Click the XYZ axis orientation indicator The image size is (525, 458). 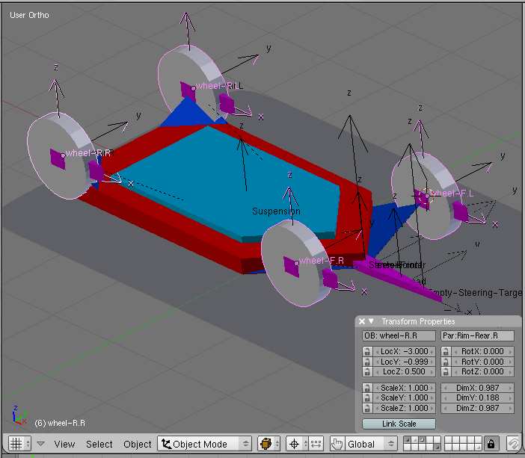(x=19, y=415)
